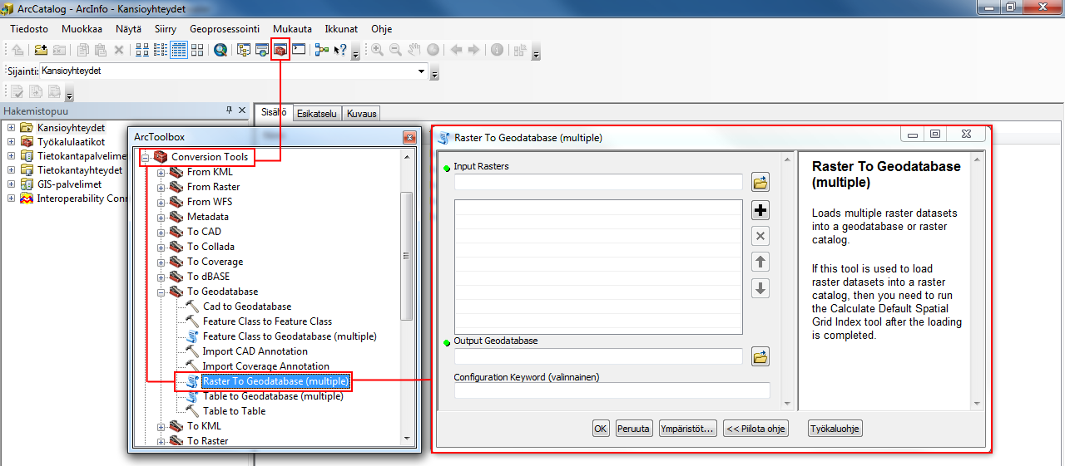The width and height of the screenshot is (1065, 466).
Task: Browse for Input Rasters folder icon
Action: point(760,182)
